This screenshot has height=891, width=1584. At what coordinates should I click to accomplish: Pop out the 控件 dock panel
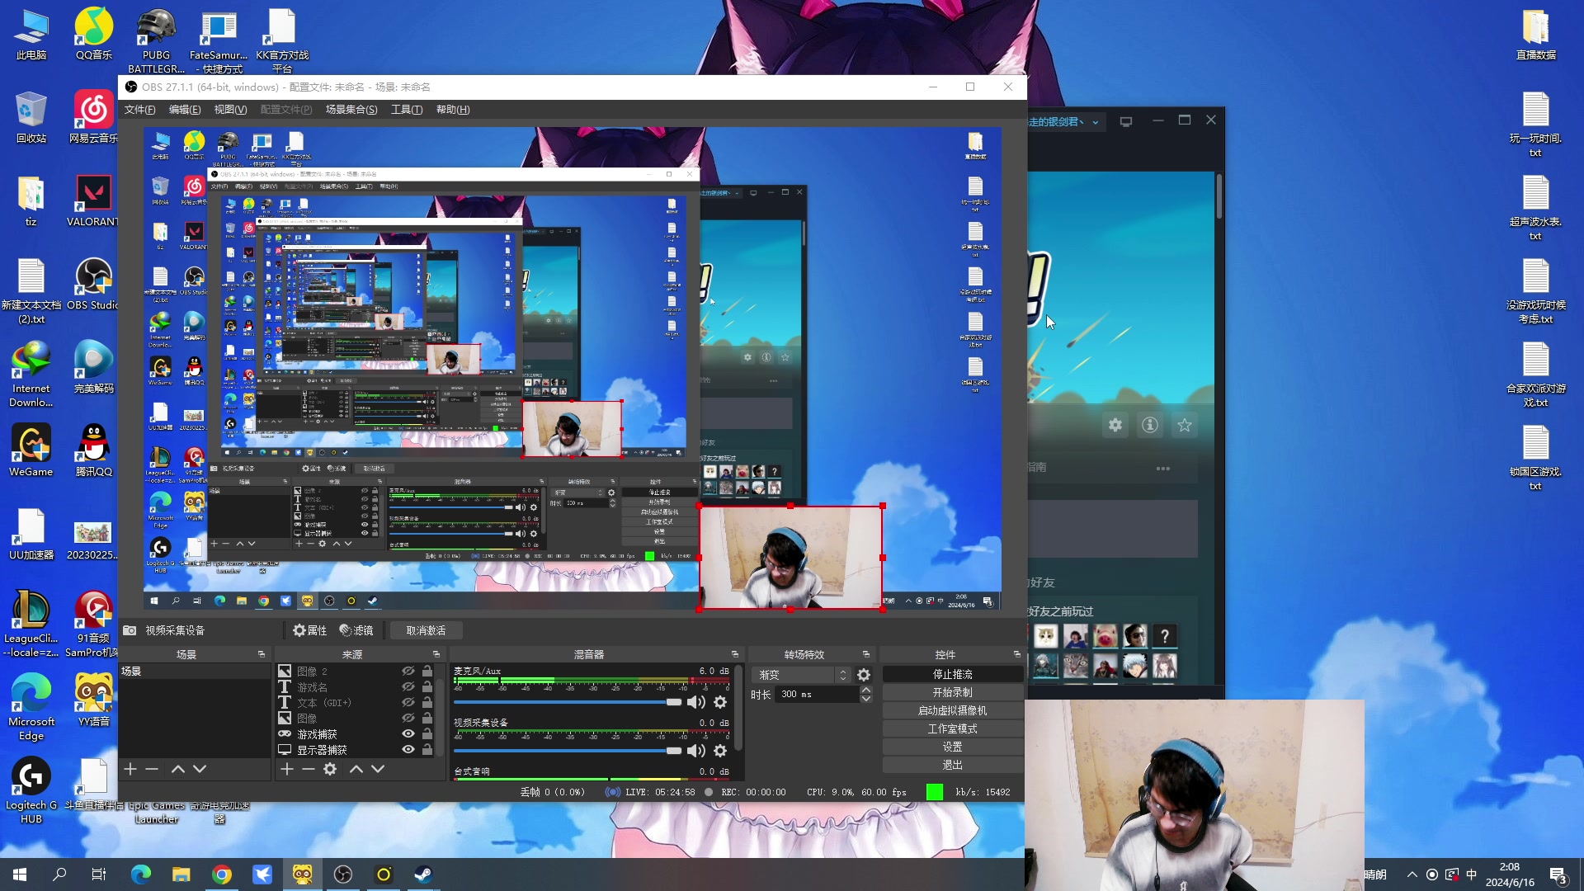pyautogui.click(x=1017, y=654)
